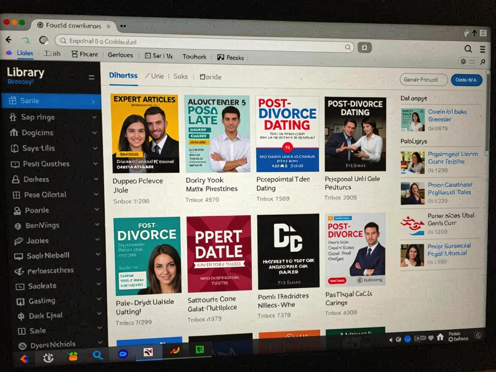The image size is (496, 372).
Task: Click the Pese Ollortal grid icon
Action: coord(17,195)
